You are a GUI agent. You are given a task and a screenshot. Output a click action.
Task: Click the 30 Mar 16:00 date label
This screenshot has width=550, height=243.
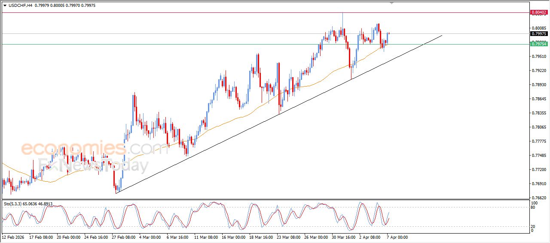344,237
